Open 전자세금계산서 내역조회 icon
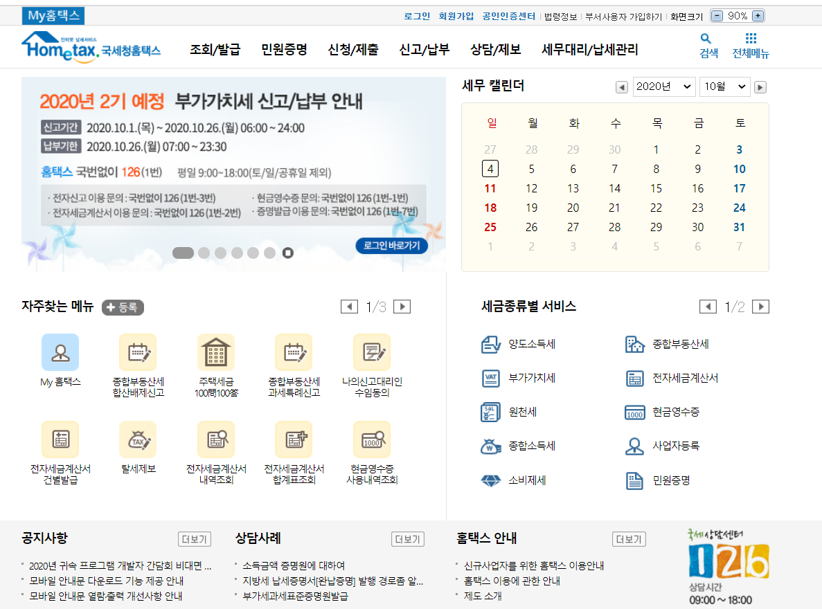822x609 pixels. 216,439
